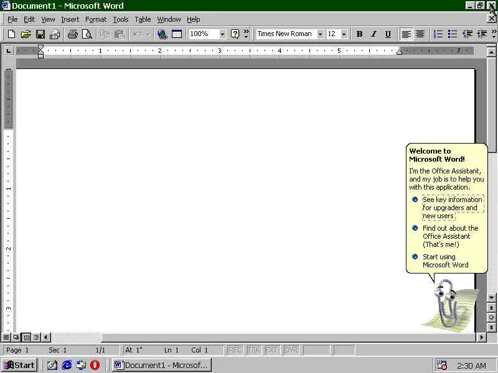
Task: Expand the Undo history dropdown arrow
Action: point(148,34)
